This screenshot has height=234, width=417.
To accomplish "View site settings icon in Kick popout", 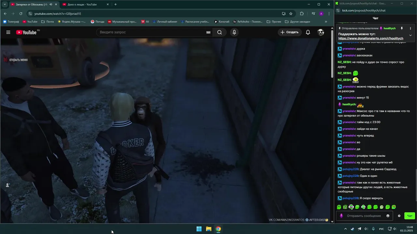I will tap(338, 10).
